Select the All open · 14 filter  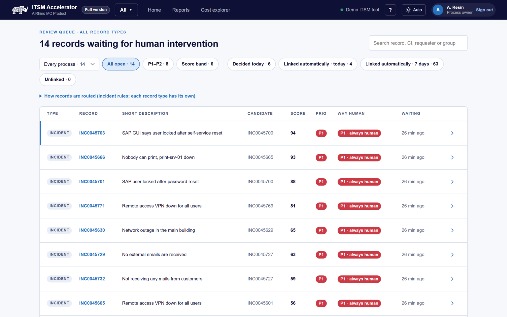121,64
